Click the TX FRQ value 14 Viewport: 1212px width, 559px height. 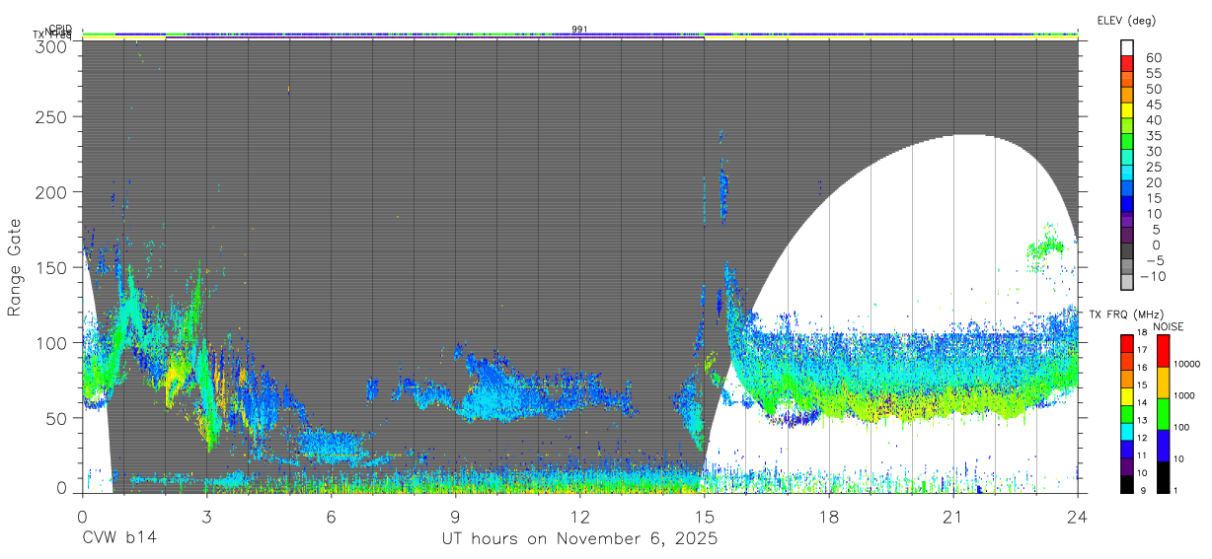point(1144,404)
